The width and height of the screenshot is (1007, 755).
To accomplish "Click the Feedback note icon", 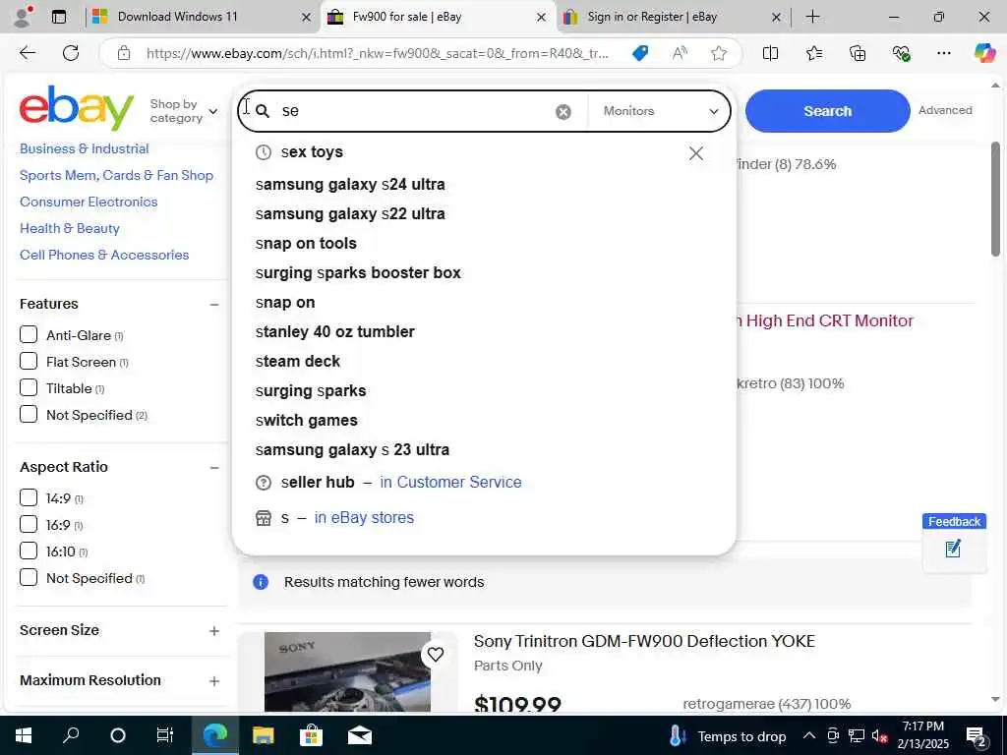I will click(953, 549).
